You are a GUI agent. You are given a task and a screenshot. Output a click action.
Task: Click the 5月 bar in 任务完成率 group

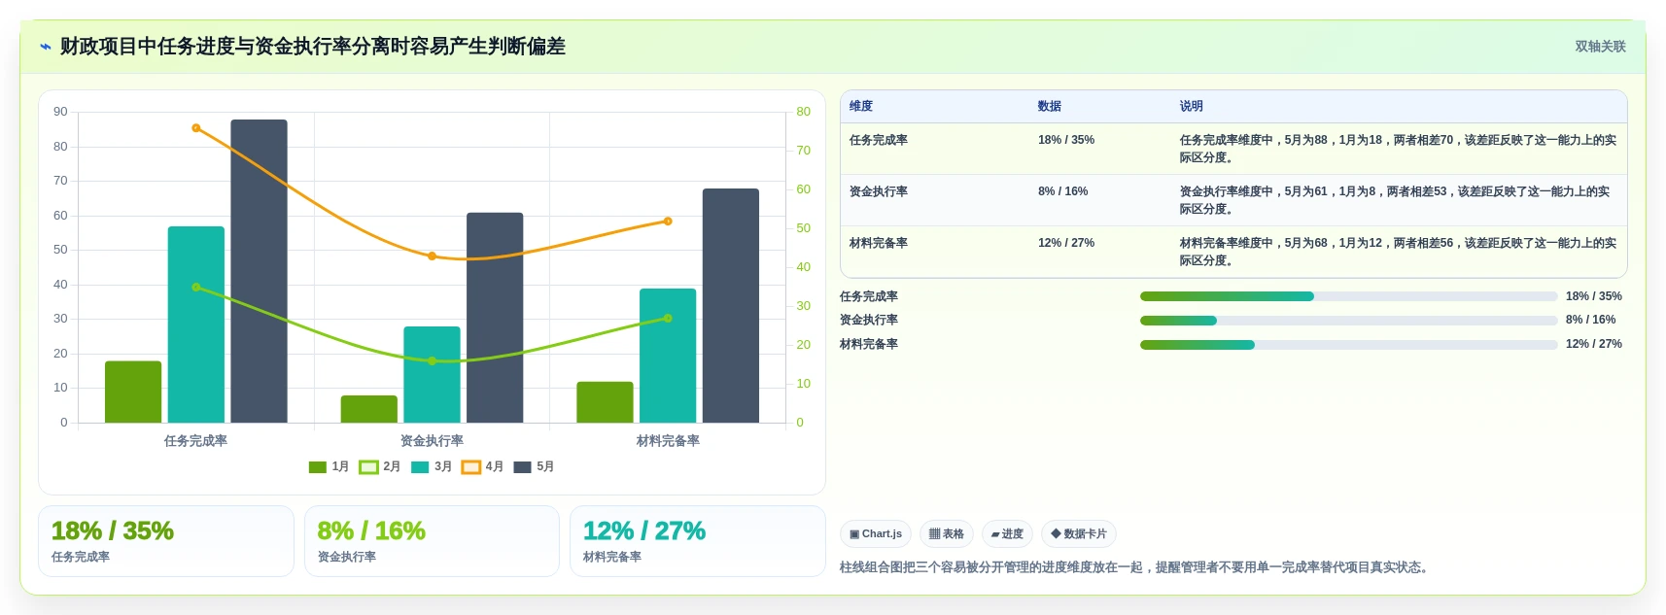pos(259,271)
